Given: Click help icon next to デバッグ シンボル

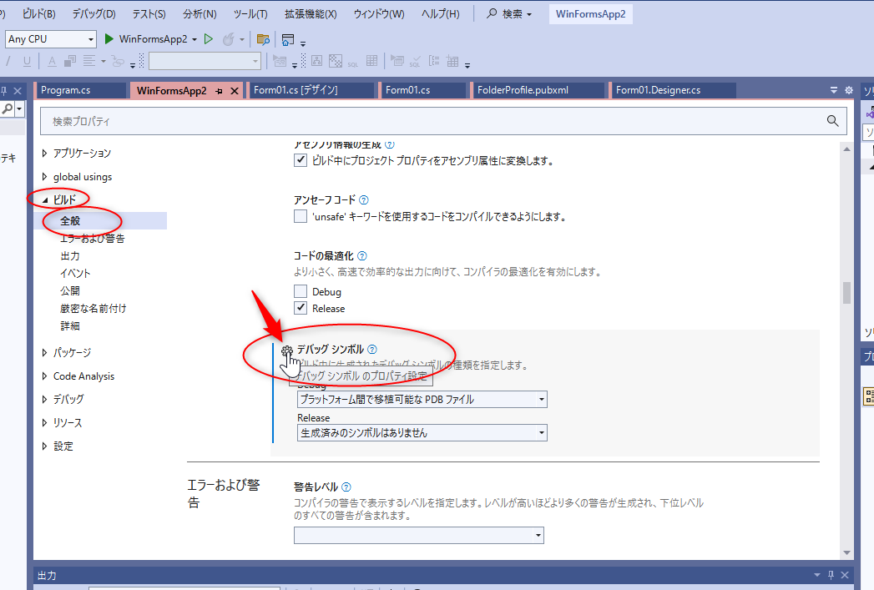Looking at the screenshot, I should click(372, 350).
